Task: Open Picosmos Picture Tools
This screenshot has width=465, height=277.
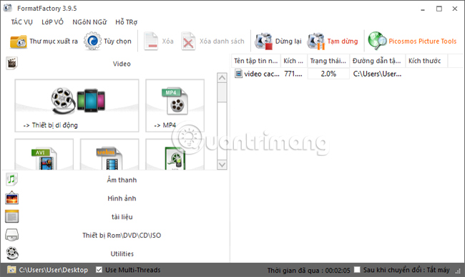Action: tap(413, 42)
